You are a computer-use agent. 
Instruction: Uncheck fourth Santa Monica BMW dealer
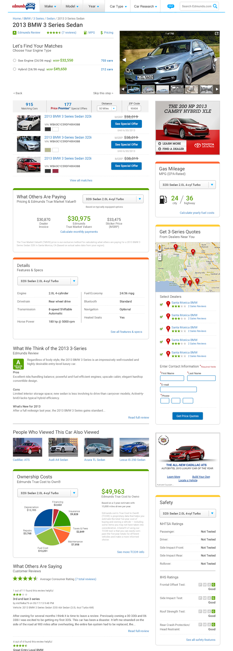tap(161, 342)
